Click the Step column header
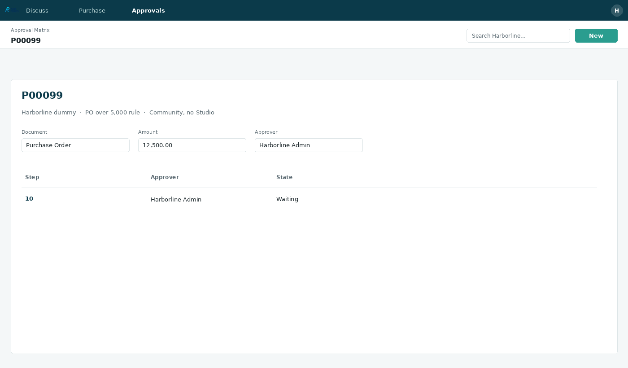The height and width of the screenshot is (368, 628). point(32,177)
